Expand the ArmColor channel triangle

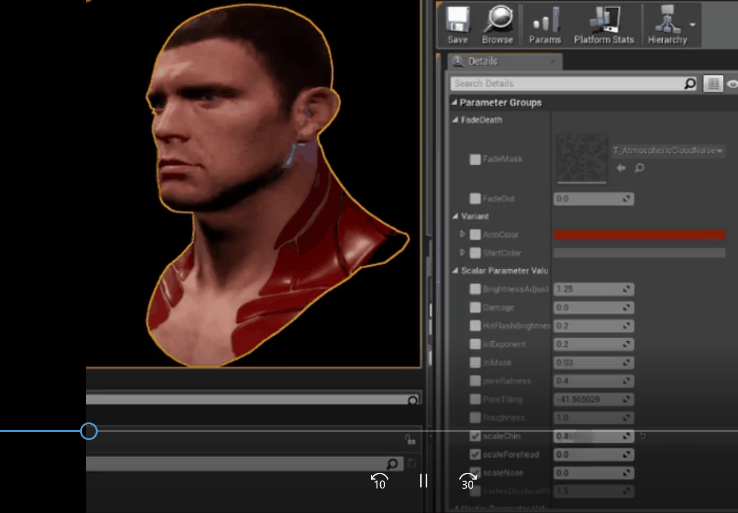tap(463, 235)
